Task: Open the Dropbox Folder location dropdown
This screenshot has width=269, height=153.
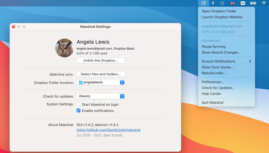Action: point(101,82)
